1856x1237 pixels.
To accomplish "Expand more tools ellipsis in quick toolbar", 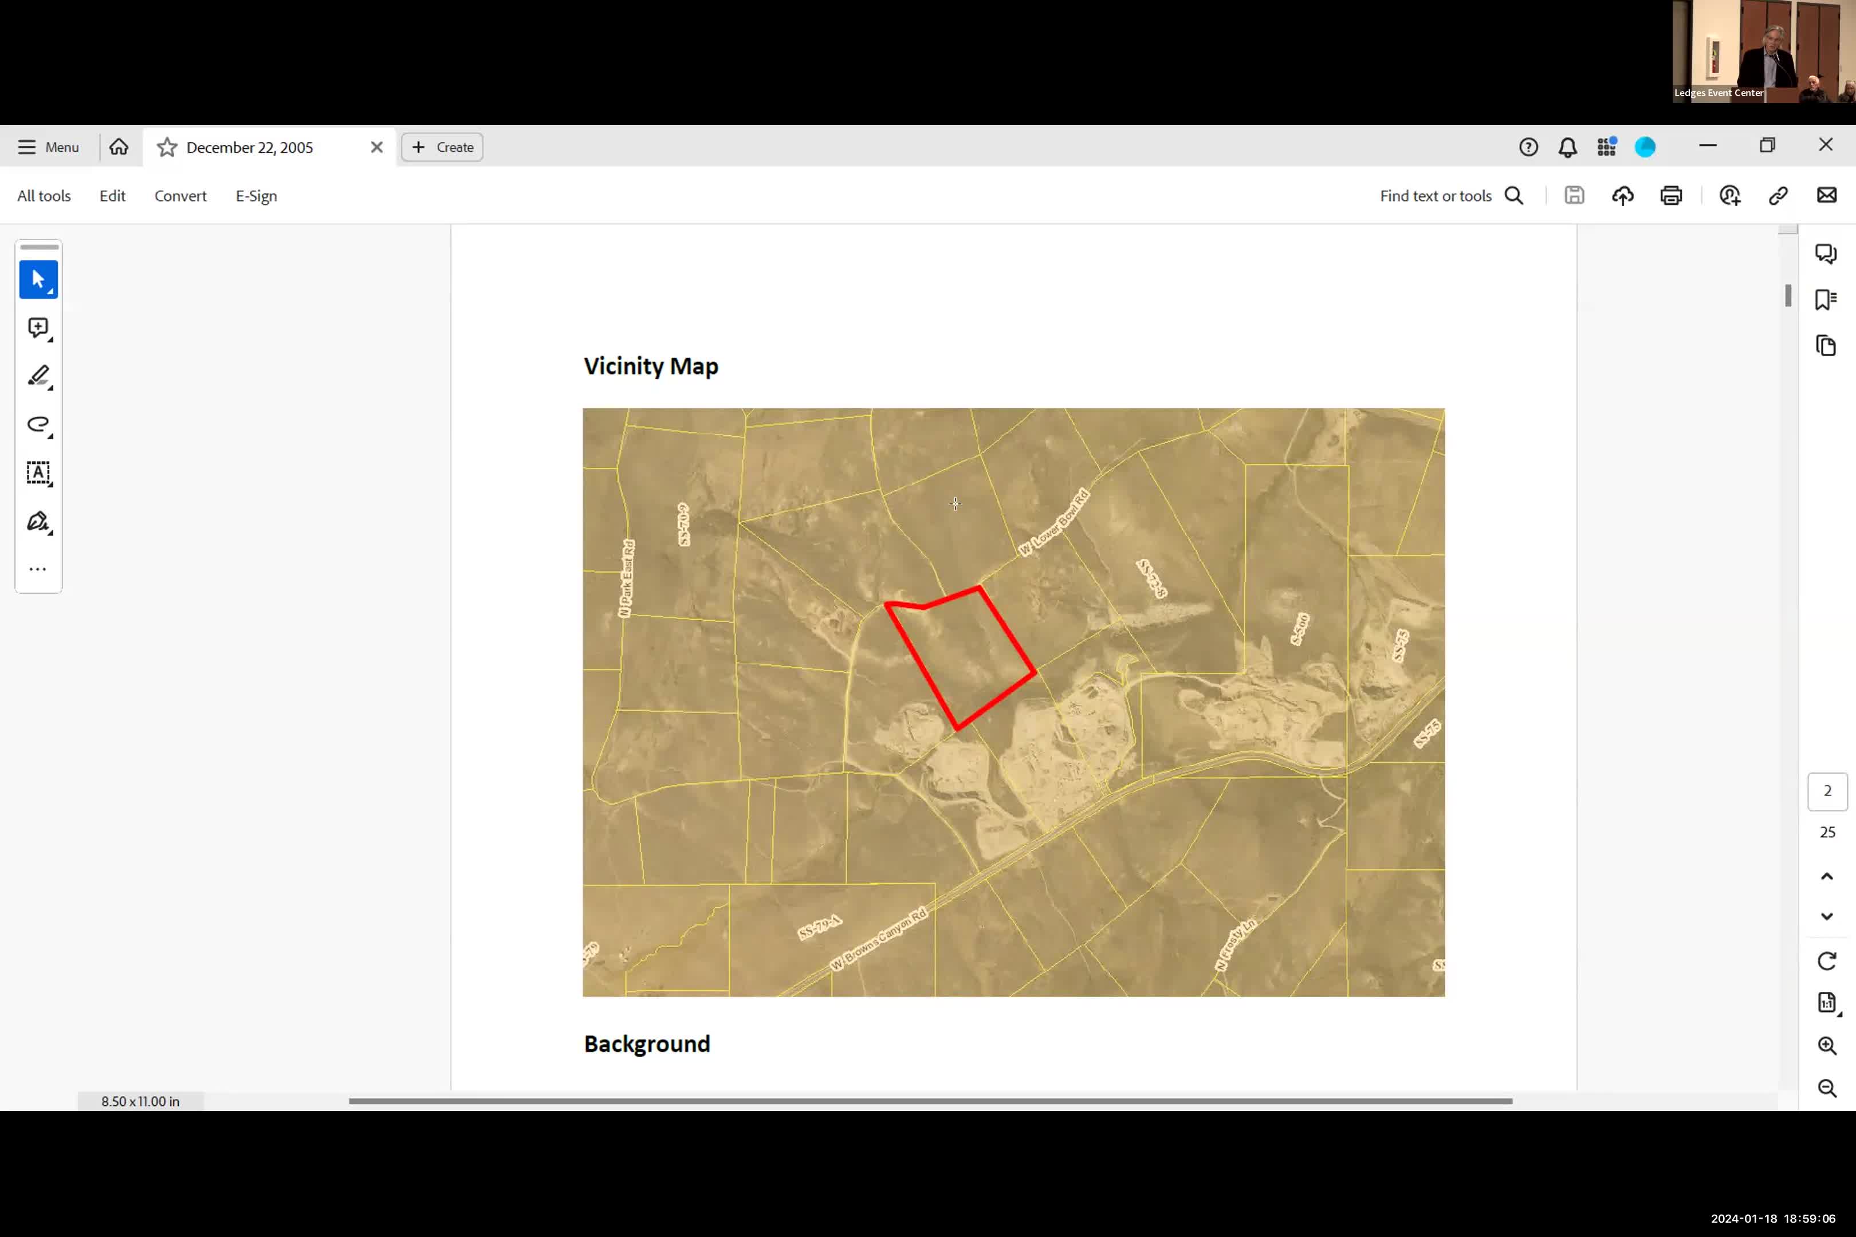I will point(38,569).
